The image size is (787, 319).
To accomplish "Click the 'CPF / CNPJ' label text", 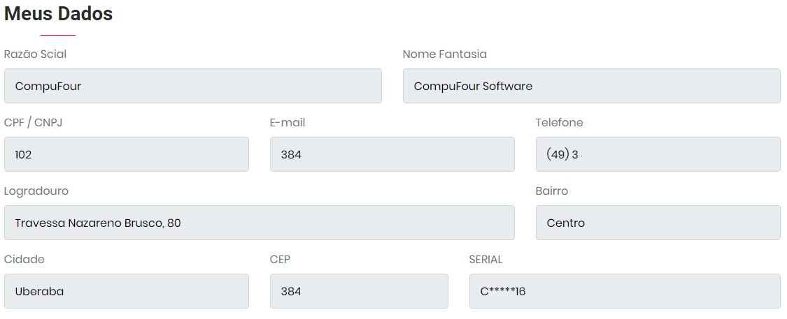I will [34, 122].
